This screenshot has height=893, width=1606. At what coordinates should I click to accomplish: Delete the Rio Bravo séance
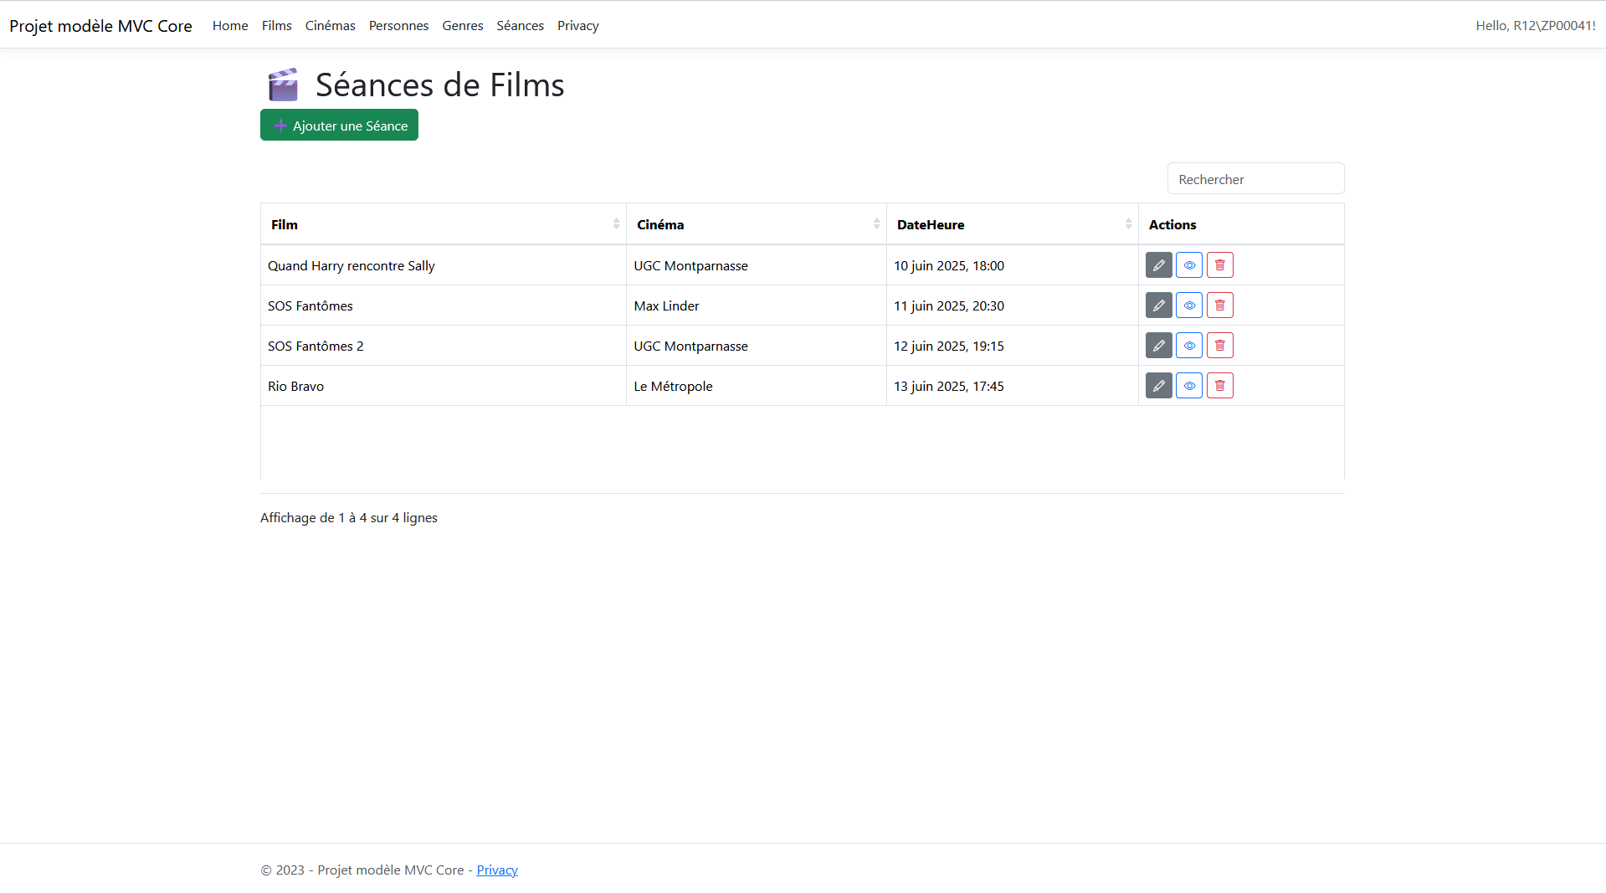click(x=1219, y=386)
